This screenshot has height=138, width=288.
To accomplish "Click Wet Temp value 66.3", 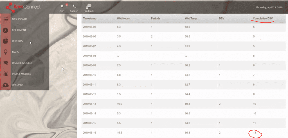I will click(187, 132).
